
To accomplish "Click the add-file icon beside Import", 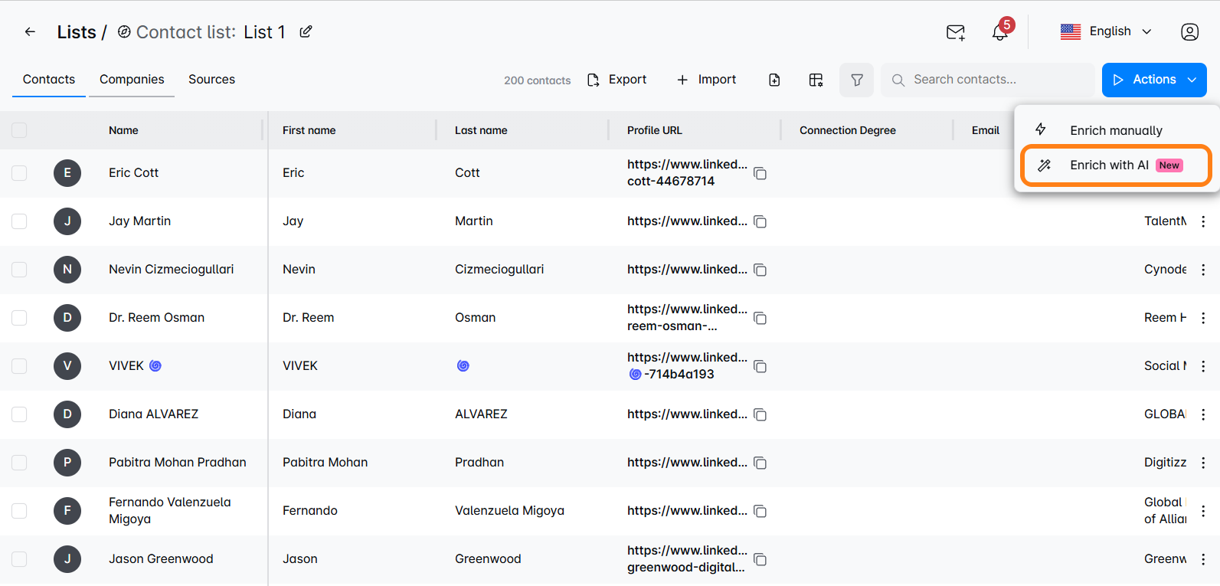I will (774, 80).
